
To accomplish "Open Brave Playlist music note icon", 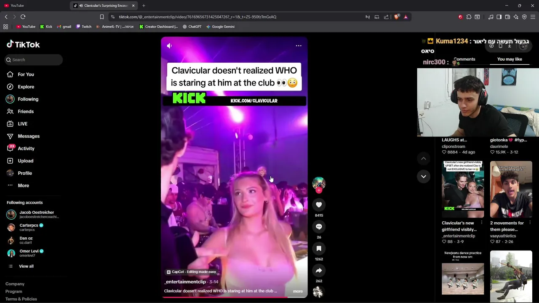I will click(x=491, y=17).
